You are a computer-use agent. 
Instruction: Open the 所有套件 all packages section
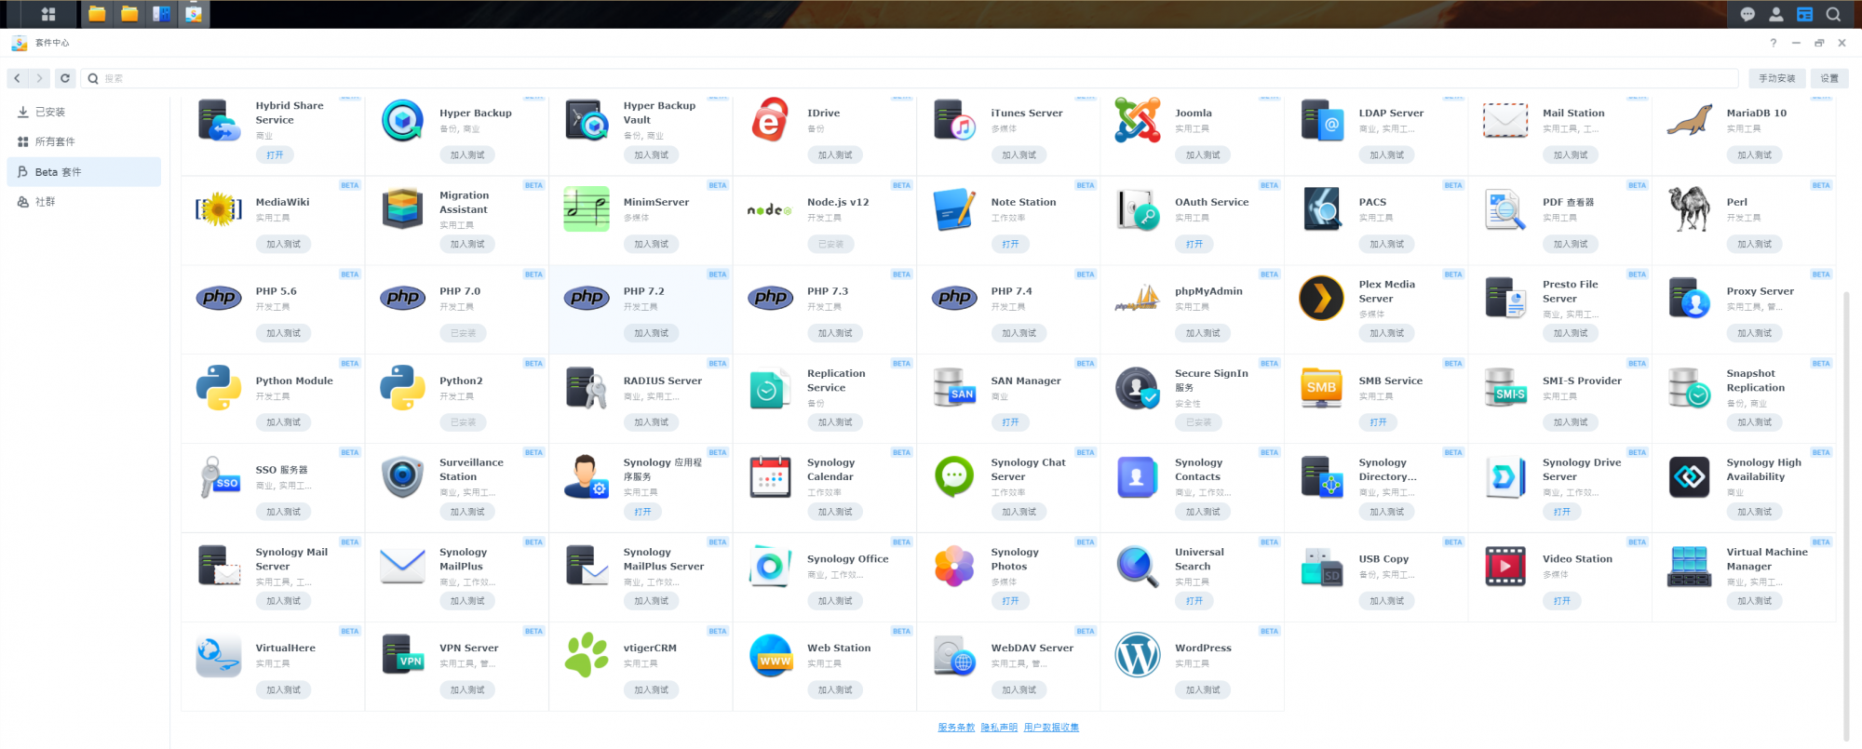coord(84,141)
